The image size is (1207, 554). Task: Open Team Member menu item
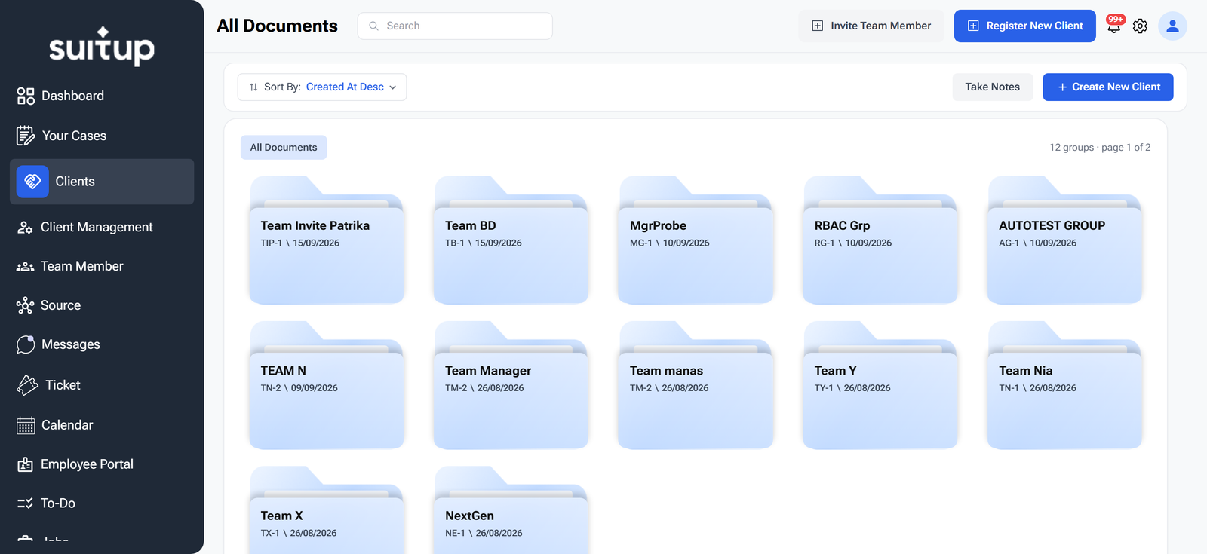pyautogui.click(x=102, y=266)
